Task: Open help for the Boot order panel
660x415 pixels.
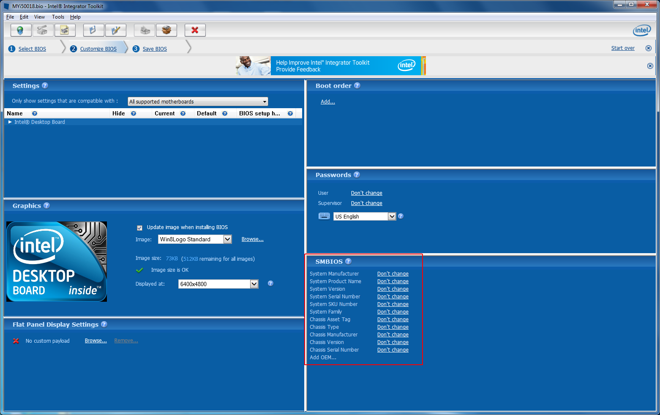Action: 357,85
